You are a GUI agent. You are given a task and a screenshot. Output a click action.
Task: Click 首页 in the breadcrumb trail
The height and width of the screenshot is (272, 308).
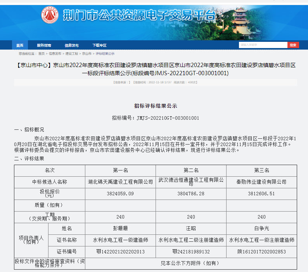tap(41, 53)
